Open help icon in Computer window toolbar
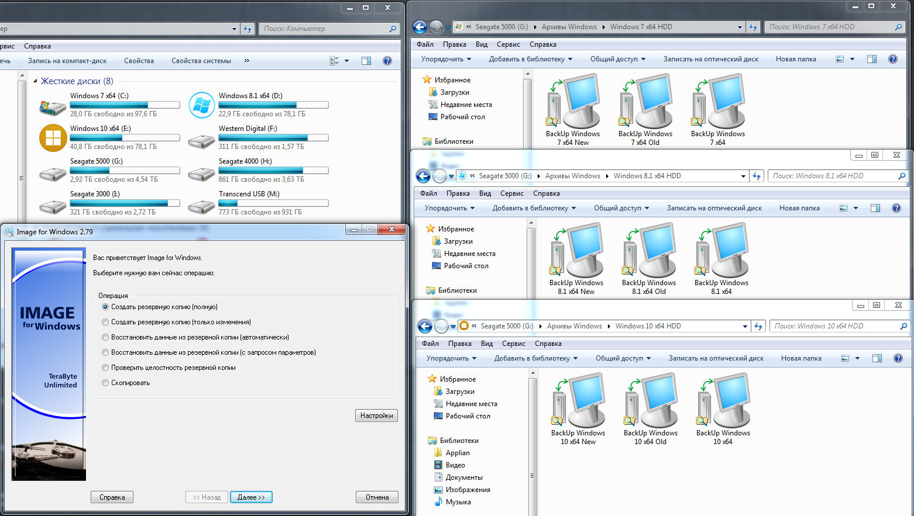The height and width of the screenshot is (516, 914). pyautogui.click(x=387, y=61)
